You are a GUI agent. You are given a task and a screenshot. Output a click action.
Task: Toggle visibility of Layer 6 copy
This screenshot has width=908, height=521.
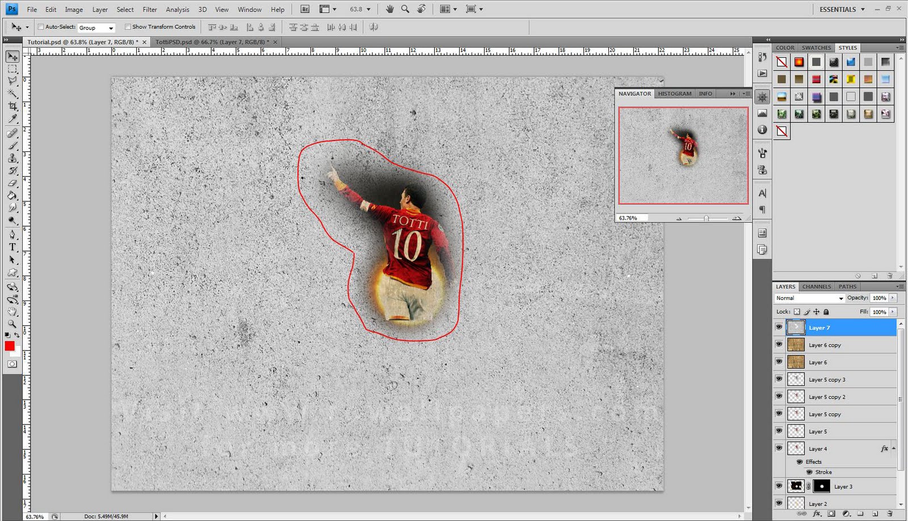(779, 344)
